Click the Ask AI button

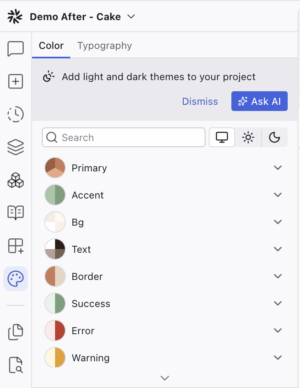[x=259, y=101]
